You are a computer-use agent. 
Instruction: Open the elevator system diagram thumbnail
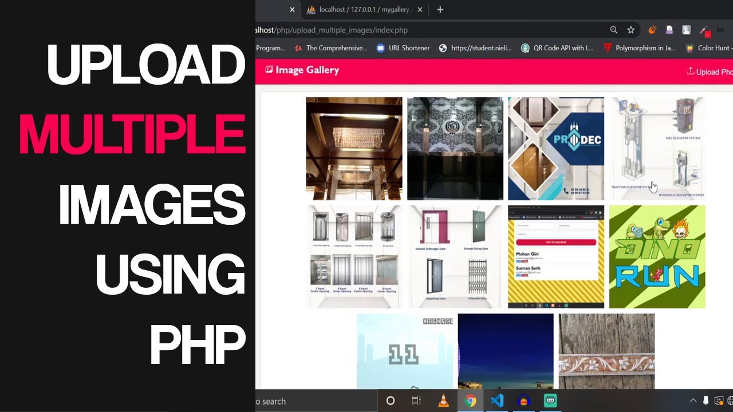click(x=657, y=149)
